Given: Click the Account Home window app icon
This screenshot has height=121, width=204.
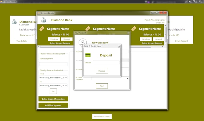Looking at the screenshot, I should click(x=1, y=2).
